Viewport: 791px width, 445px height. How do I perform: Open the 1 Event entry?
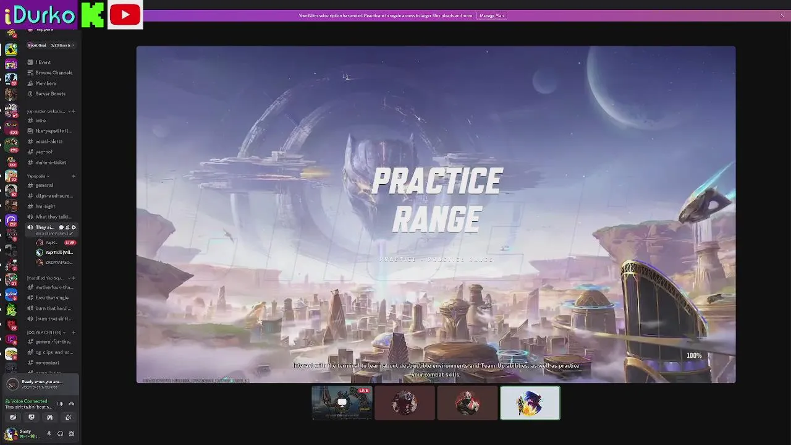(x=52, y=62)
